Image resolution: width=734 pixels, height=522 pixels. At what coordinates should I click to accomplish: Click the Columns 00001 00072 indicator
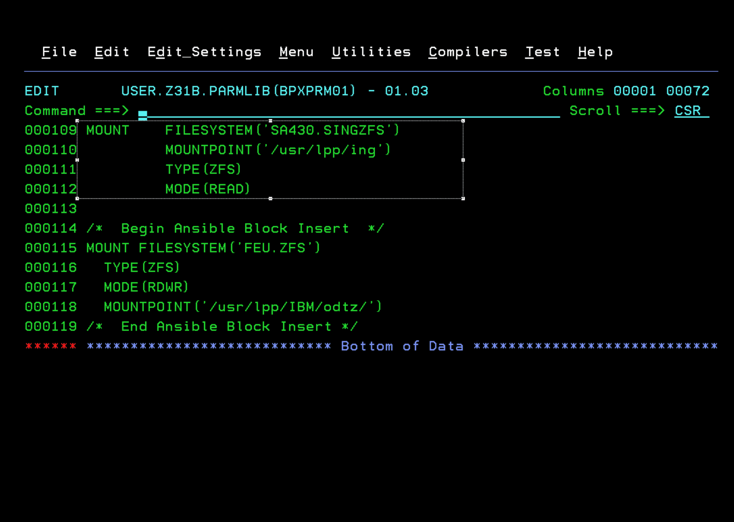[x=626, y=90]
